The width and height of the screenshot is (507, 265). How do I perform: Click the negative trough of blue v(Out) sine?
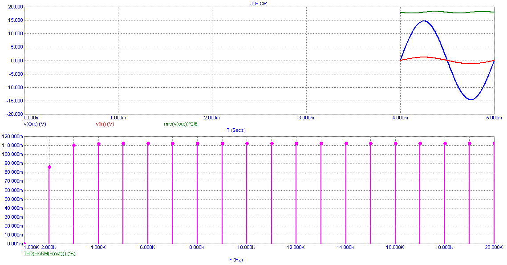point(471,99)
